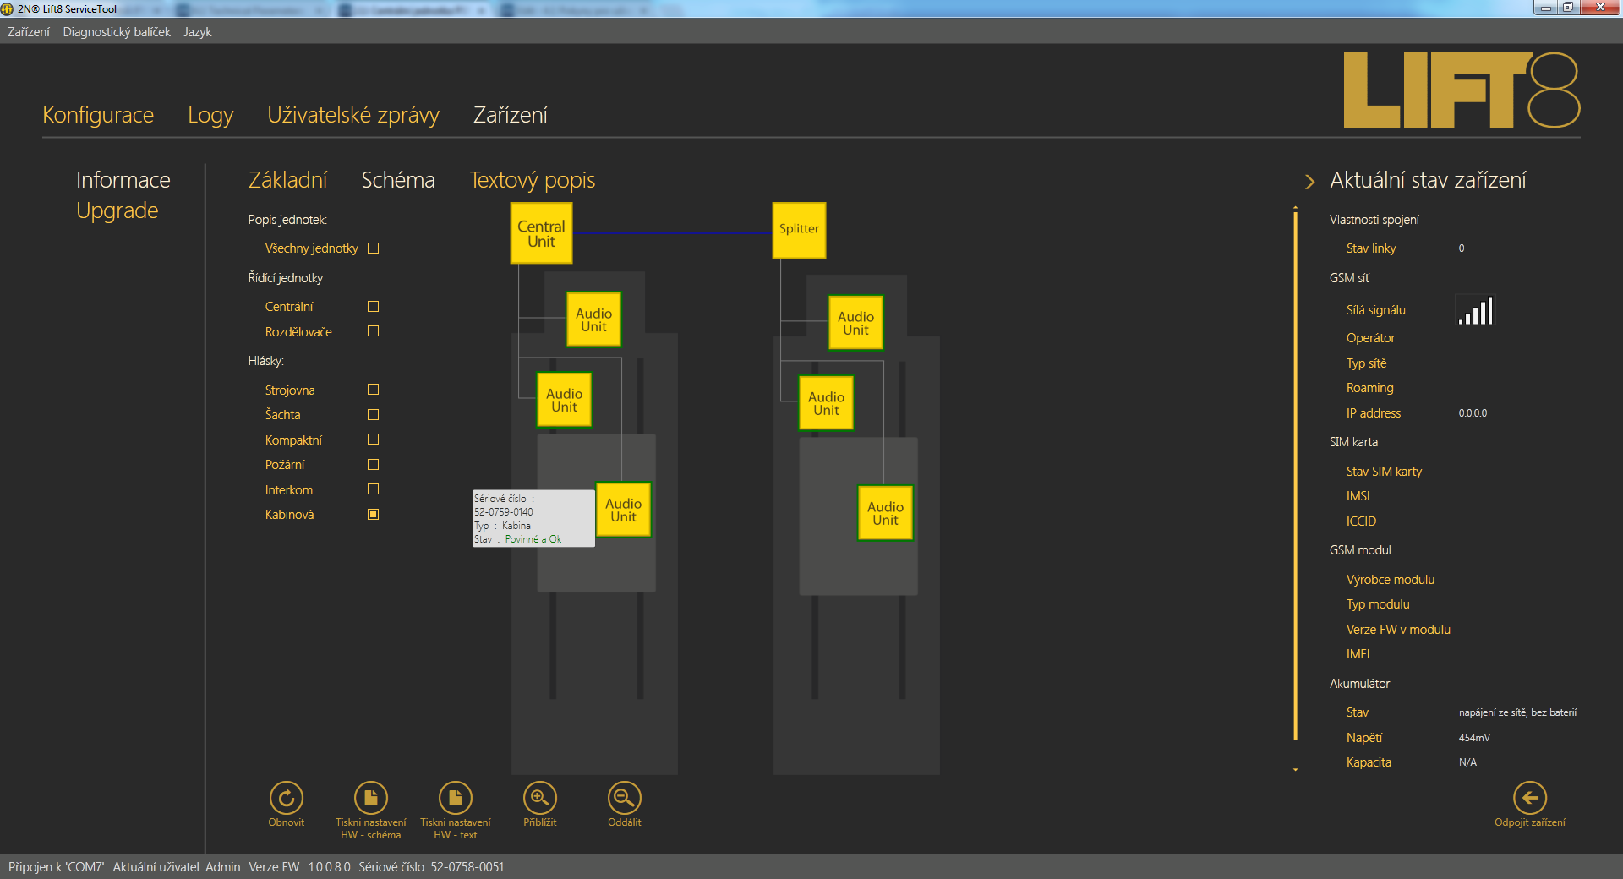
Task: Open the Textový popis sub-tab
Action: (x=533, y=180)
